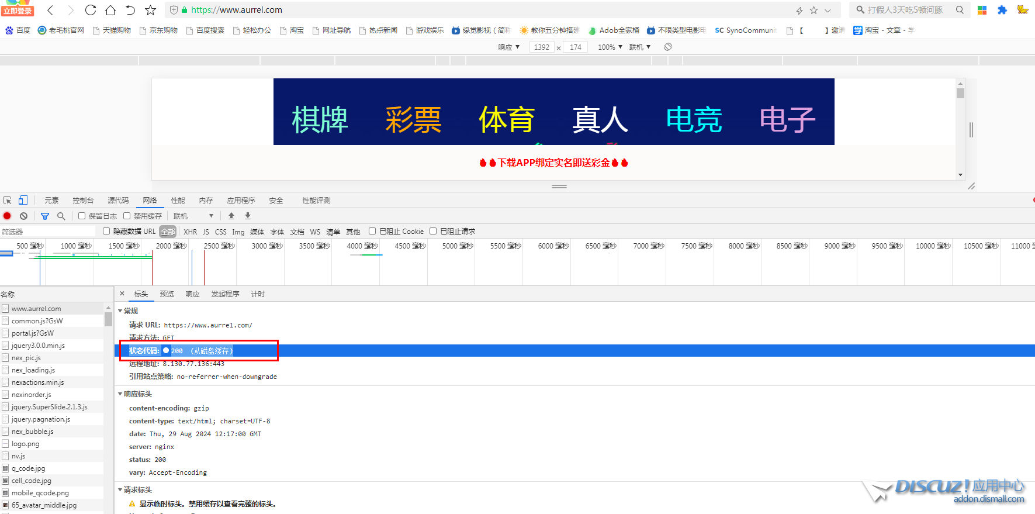Open the 响应 responsive device dropdown
The height and width of the screenshot is (514, 1035).
click(x=509, y=47)
